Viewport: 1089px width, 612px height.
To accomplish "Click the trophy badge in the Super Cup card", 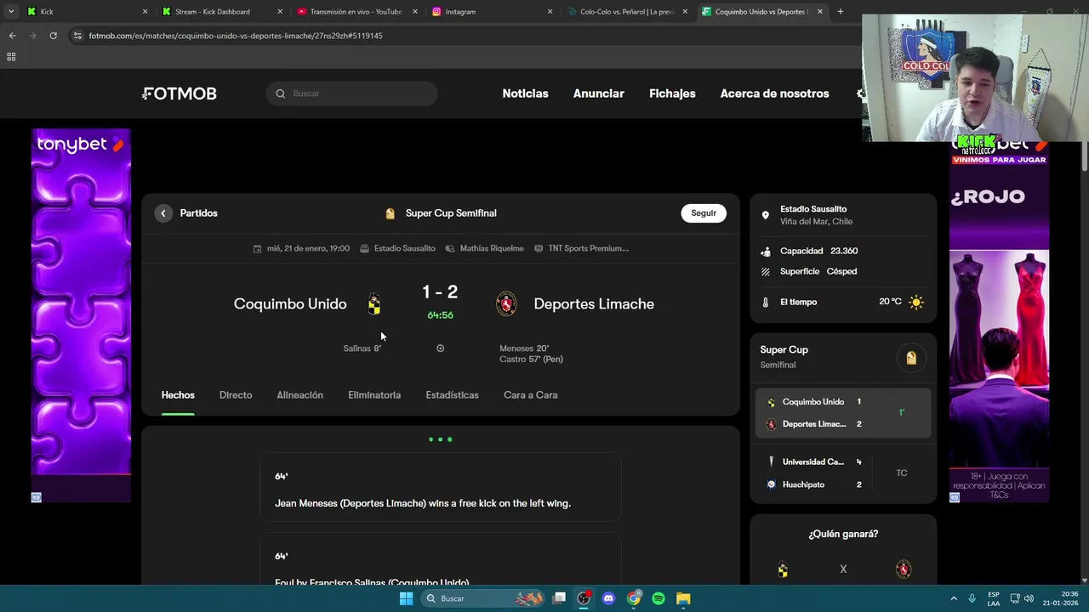I will (911, 358).
